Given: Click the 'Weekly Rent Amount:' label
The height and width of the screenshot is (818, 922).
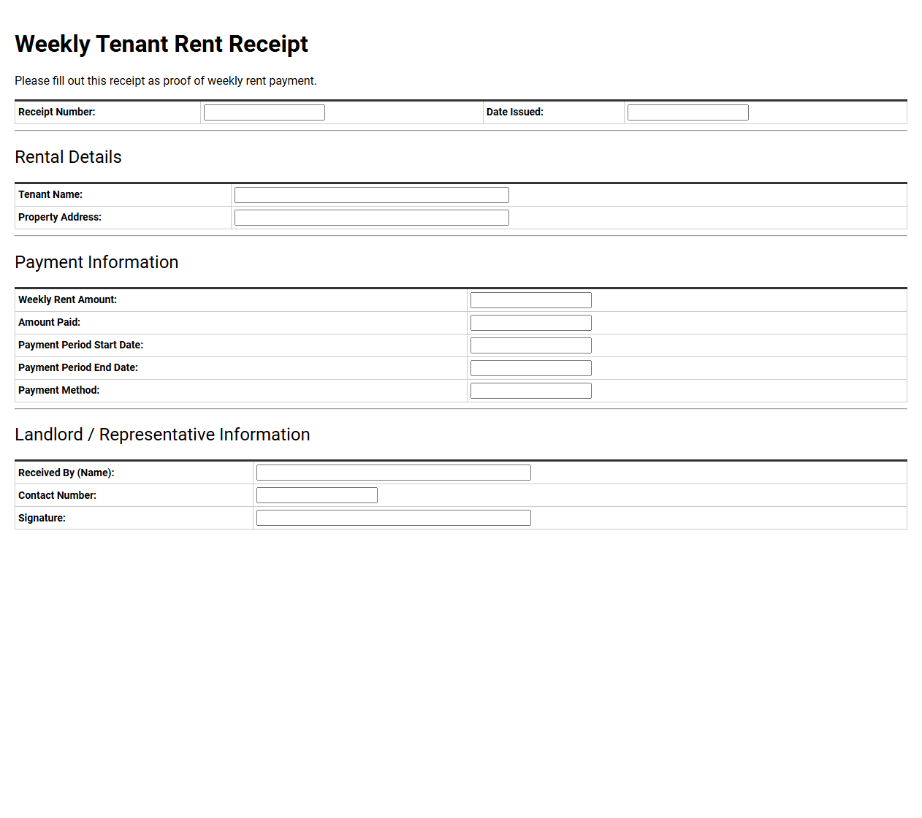Looking at the screenshot, I should (x=67, y=299).
